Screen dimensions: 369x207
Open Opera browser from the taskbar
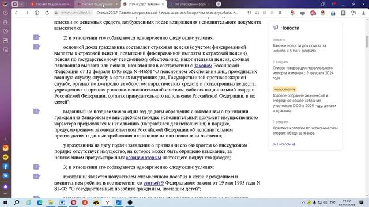[x=73, y=202]
